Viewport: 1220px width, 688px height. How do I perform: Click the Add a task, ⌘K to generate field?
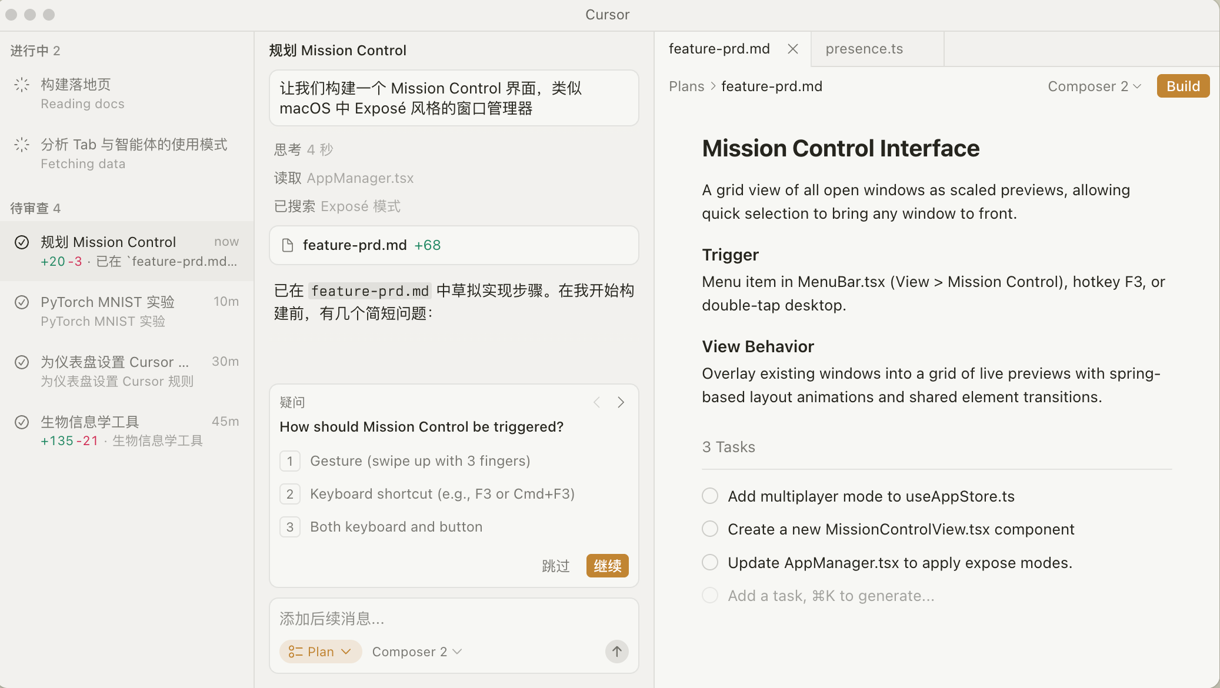(831, 596)
